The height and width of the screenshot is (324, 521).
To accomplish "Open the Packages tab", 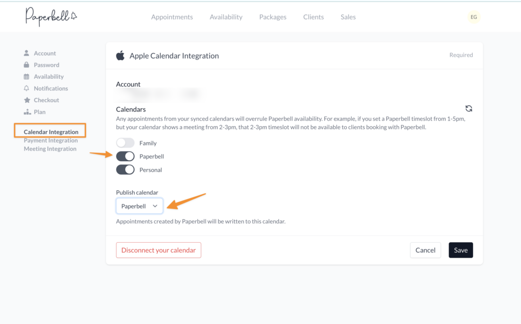I will point(273,17).
